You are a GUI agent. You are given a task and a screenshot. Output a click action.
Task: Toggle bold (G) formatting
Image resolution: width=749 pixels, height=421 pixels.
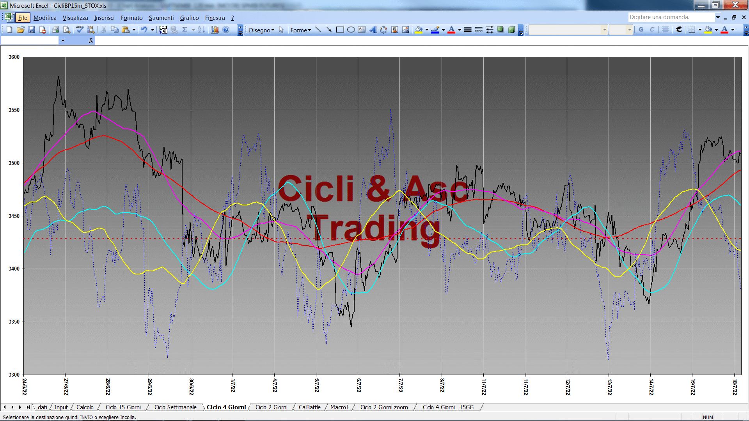pyautogui.click(x=641, y=30)
